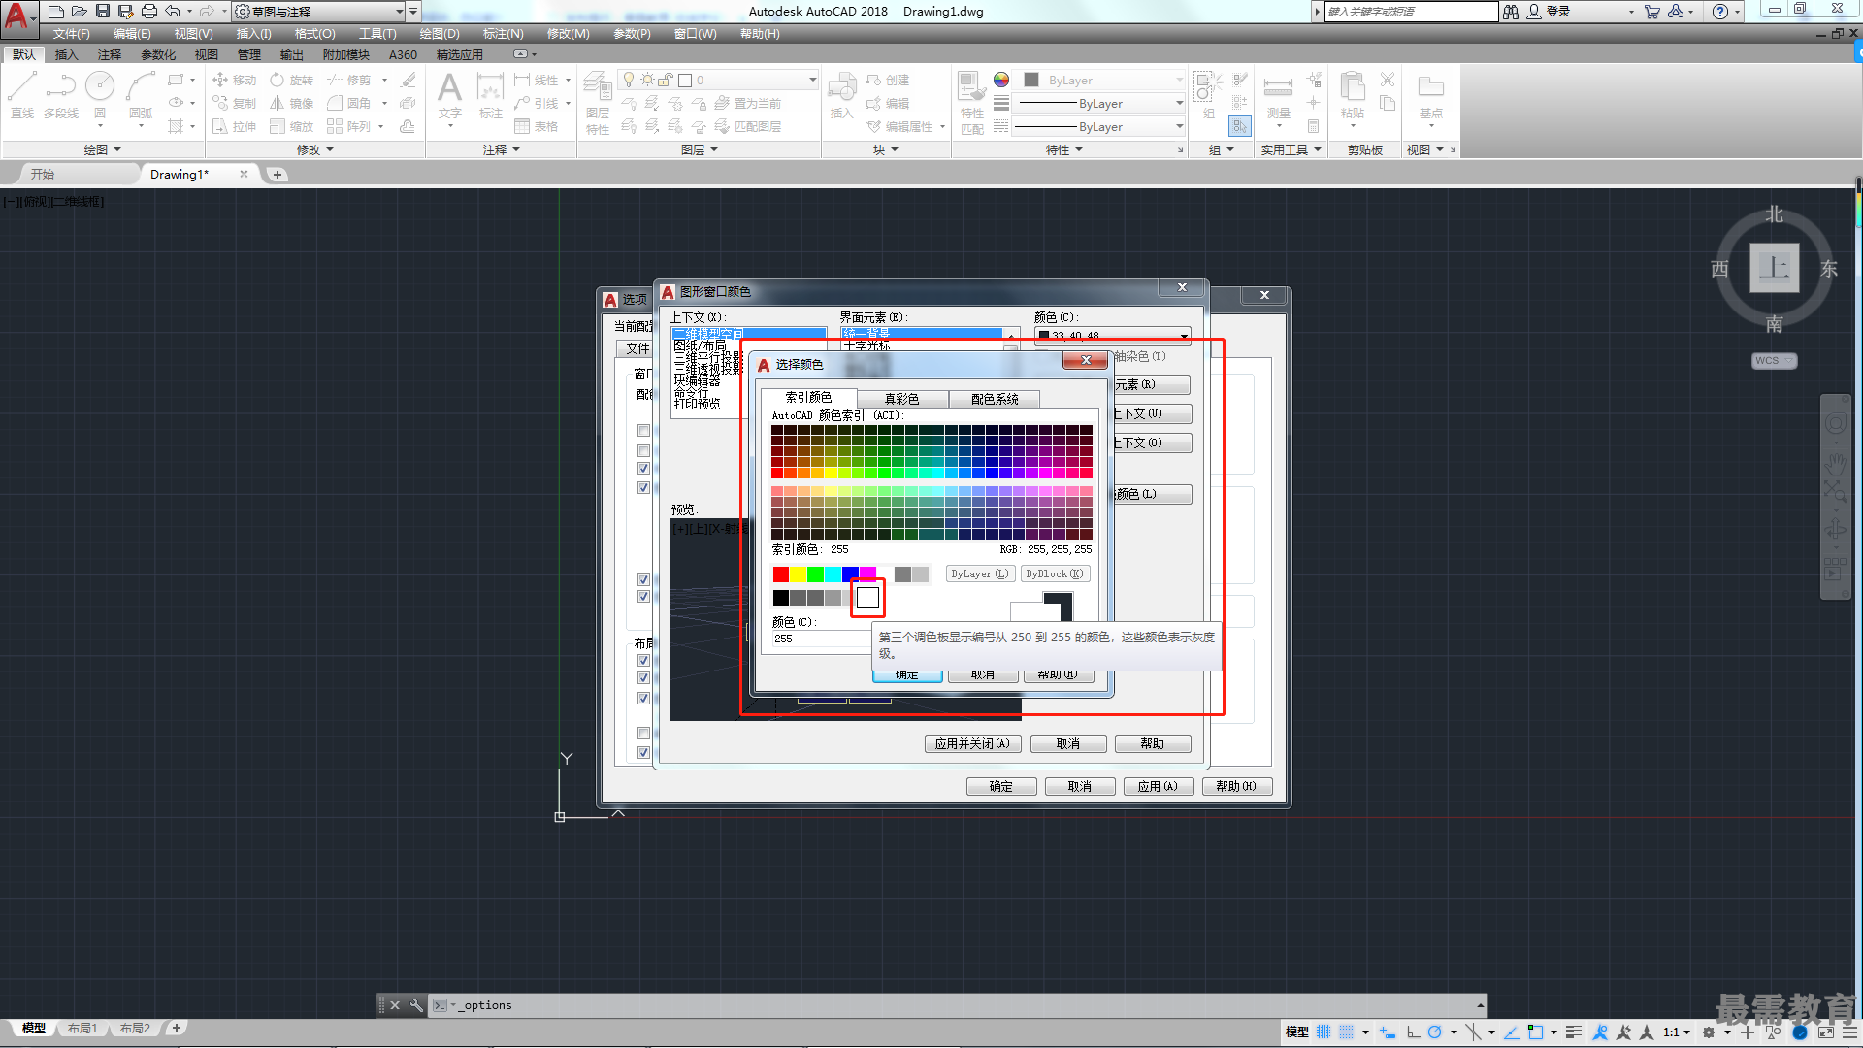The image size is (1863, 1048).
Task: Switch to the 配色系统 tab
Action: pos(995,399)
